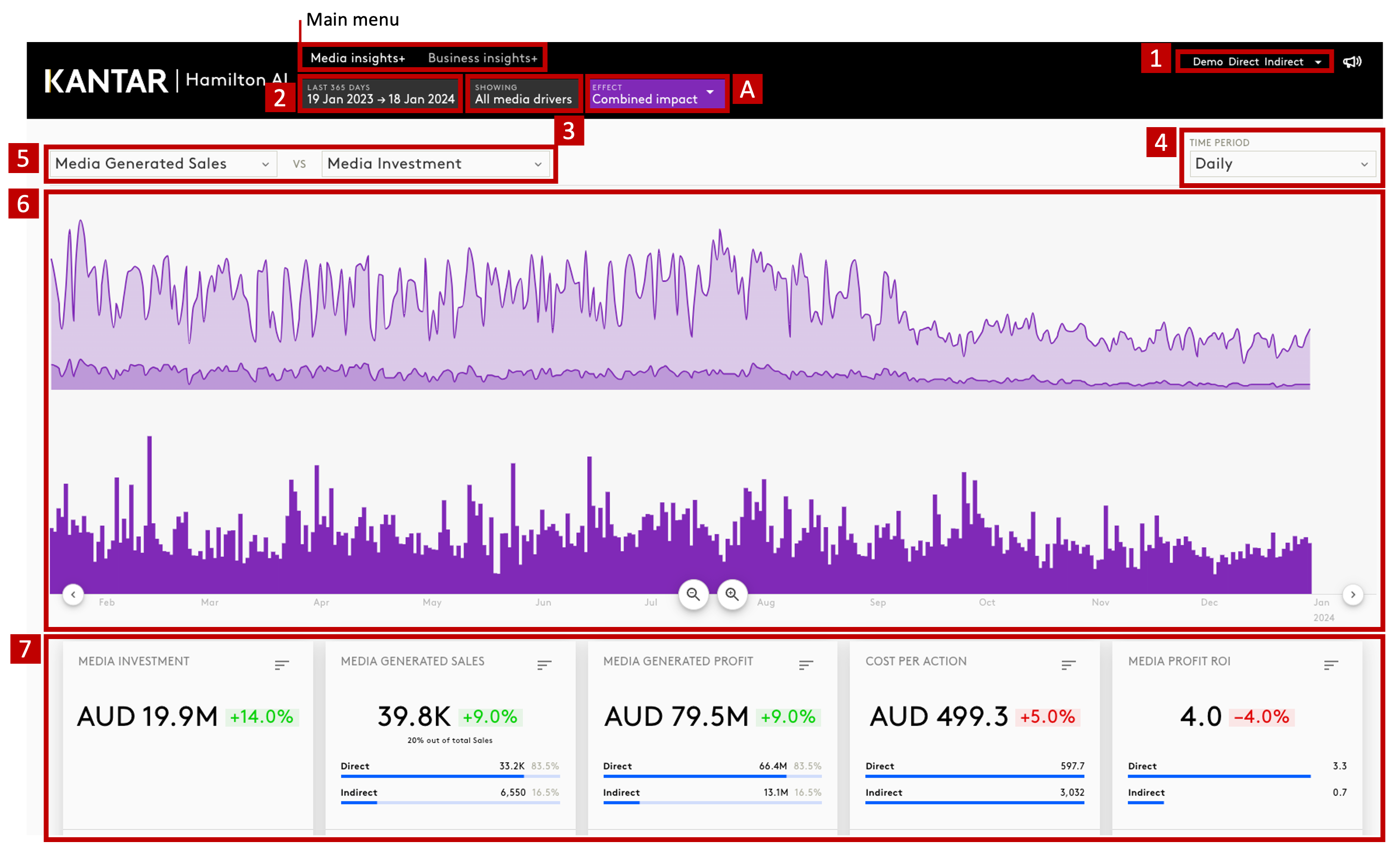Click the Last 365 Days date range

[x=380, y=94]
